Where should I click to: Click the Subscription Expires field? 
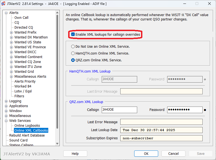(x=161, y=138)
